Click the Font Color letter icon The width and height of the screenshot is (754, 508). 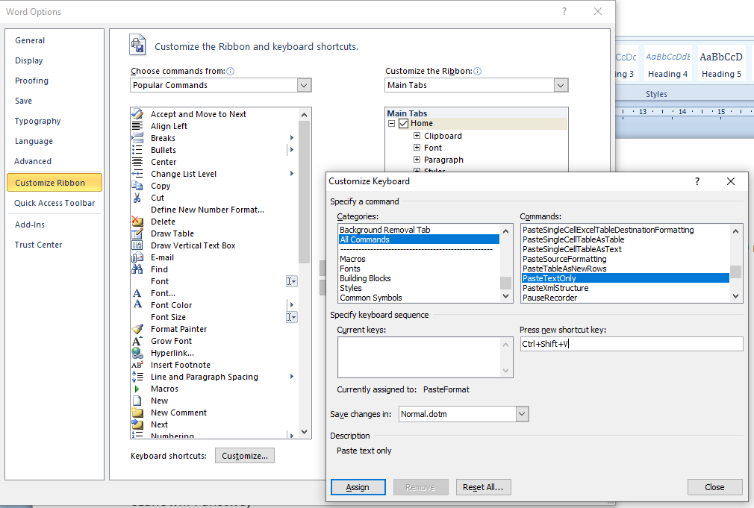coord(137,304)
